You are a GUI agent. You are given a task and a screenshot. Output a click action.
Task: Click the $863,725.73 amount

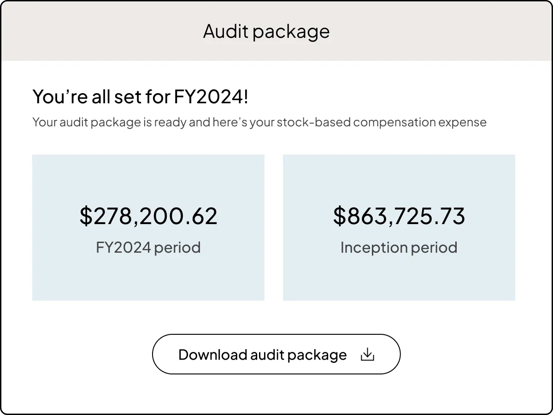pos(399,216)
